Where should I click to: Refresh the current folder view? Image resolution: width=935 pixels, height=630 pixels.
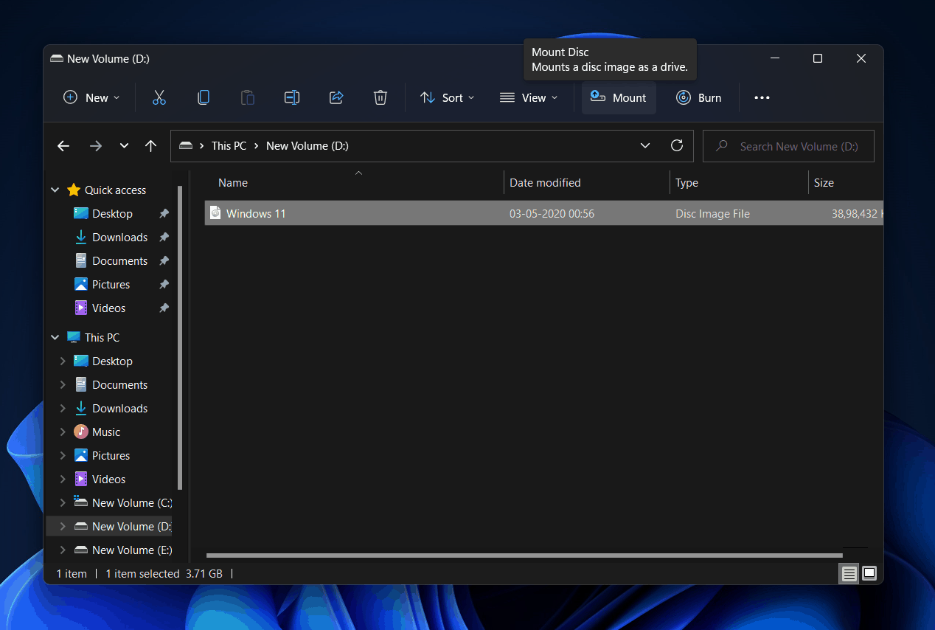click(x=677, y=145)
